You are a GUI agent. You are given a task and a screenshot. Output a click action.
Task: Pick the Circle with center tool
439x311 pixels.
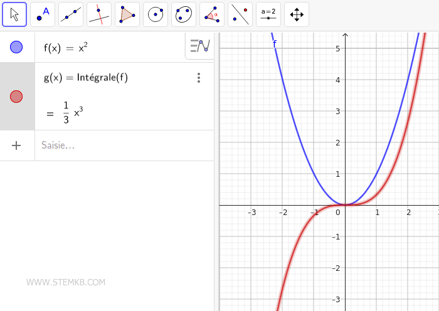click(156, 14)
